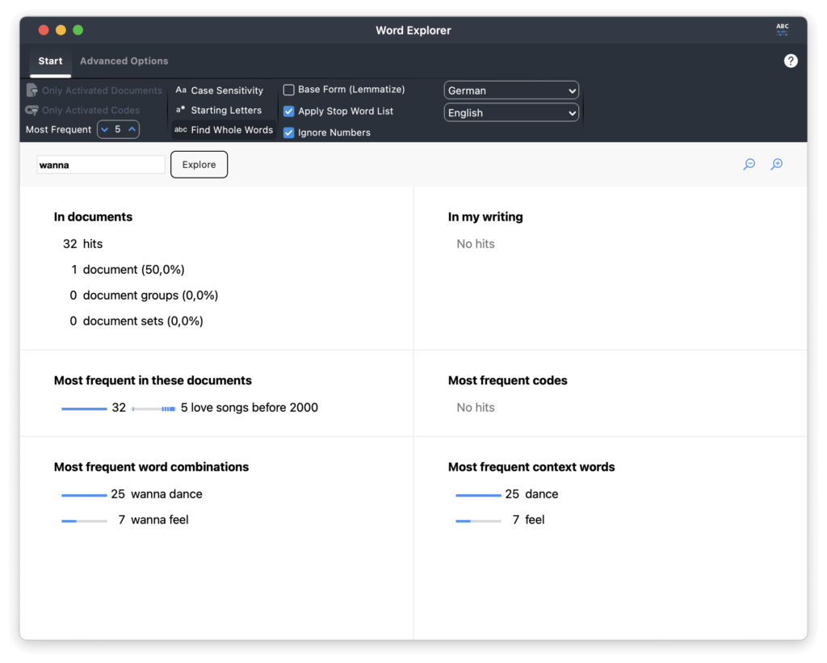Increase the Most Frequent value
Viewport: 827px width, 663px height.
[132, 129]
